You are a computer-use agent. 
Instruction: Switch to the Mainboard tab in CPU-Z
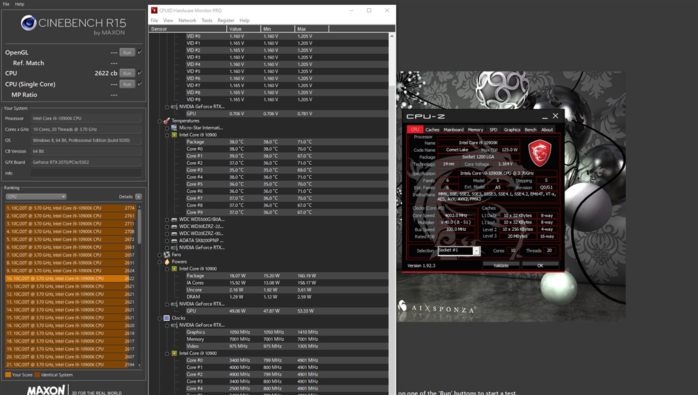pos(453,129)
